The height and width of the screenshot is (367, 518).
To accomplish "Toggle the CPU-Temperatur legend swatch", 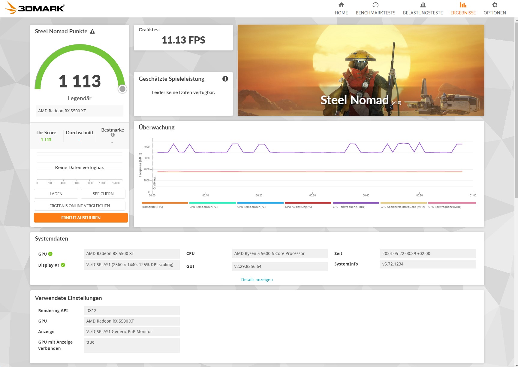I will (x=212, y=203).
